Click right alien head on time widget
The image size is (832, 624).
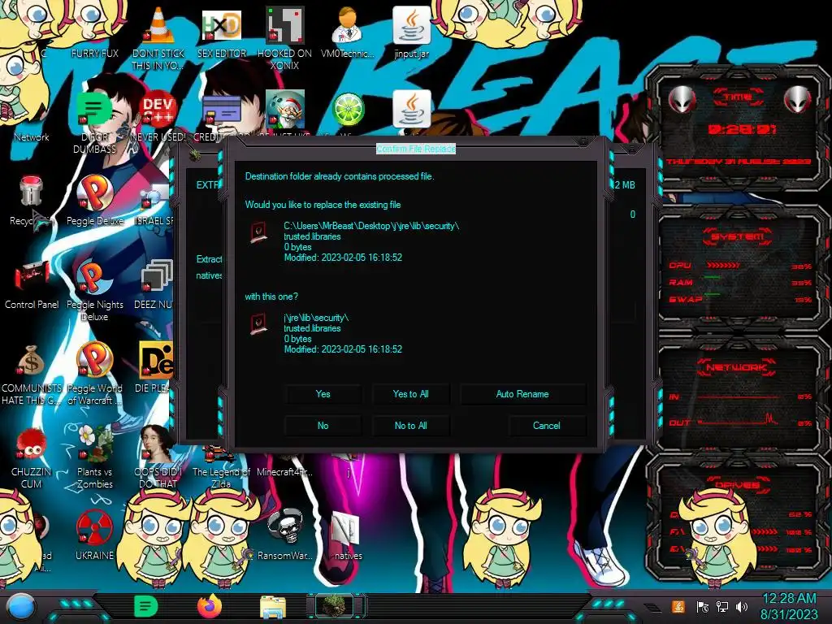coord(798,99)
